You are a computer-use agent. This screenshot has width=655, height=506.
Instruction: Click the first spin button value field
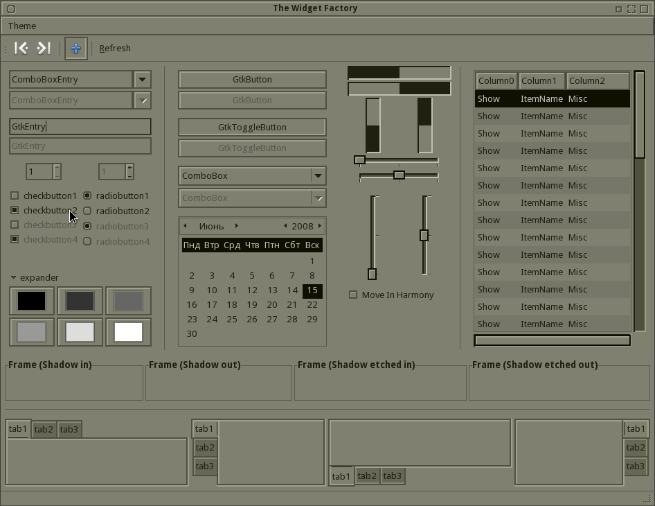(x=39, y=171)
